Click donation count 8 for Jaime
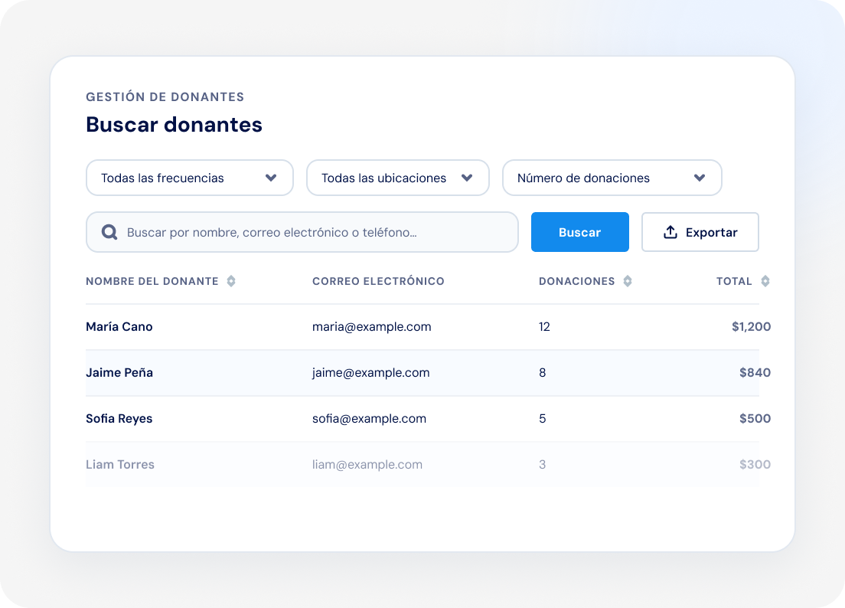This screenshot has width=845, height=608. 542,372
